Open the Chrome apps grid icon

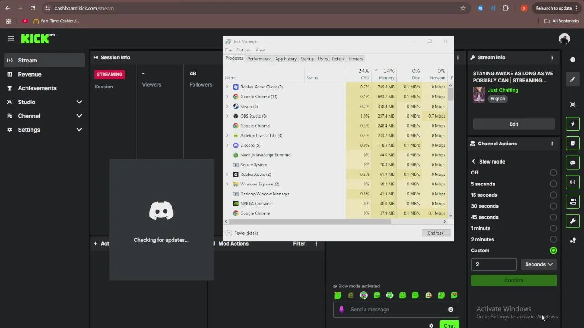click(9, 21)
